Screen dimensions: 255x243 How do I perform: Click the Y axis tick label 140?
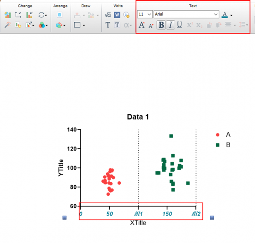(x=72, y=130)
